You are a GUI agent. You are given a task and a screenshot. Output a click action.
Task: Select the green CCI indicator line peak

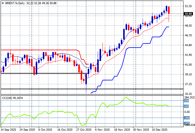tap(126, 97)
